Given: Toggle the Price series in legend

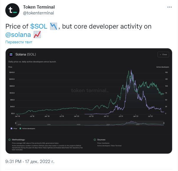Looking at the screenshot, I should 14,129.
